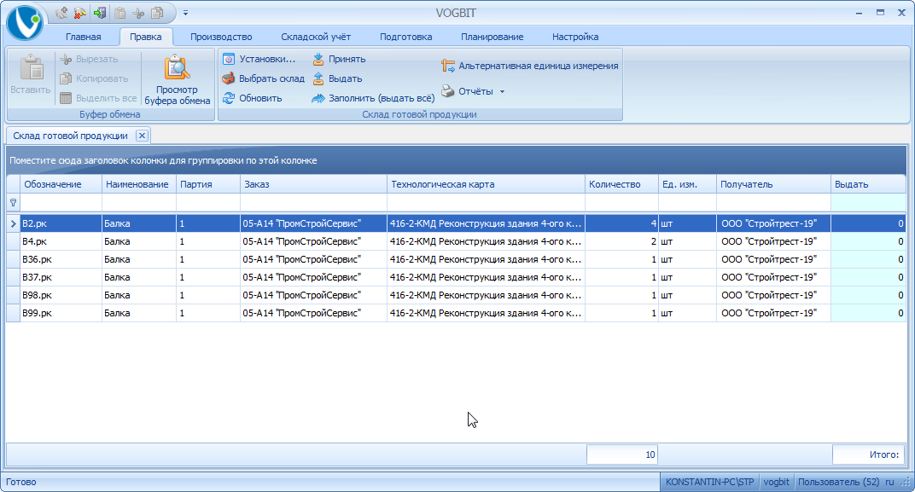Go to the Планирование ribbon tab
Viewport: 915px width, 492px height.
(x=492, y=37)
